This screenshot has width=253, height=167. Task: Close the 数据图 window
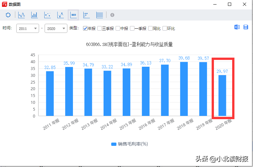(245, 4)
